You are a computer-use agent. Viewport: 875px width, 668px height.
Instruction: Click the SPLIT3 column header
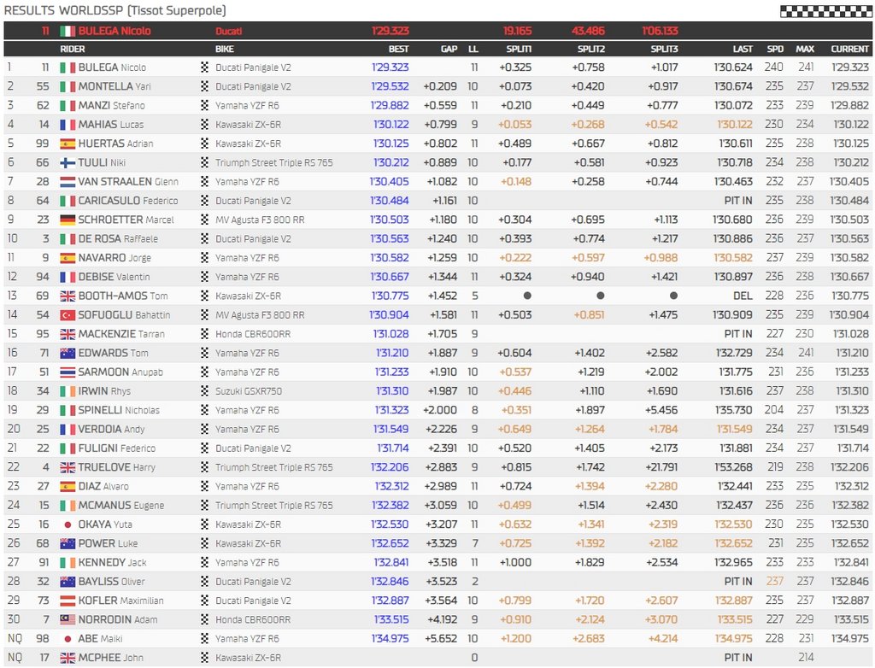coord(664,49)
